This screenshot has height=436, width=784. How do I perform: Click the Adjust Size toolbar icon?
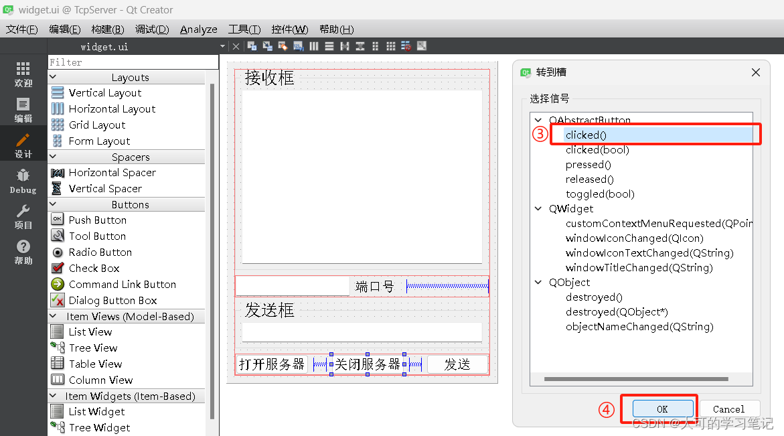coord(420,46)
